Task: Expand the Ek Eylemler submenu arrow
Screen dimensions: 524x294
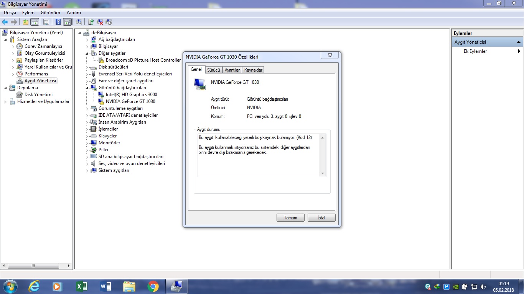Action: pyautogui.click(x=519, y=51)
